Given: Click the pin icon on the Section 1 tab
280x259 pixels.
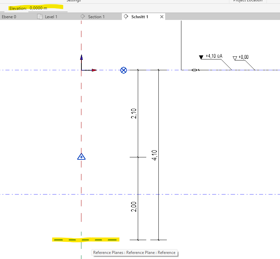Looking at the screenshot, I should point(82,16).
